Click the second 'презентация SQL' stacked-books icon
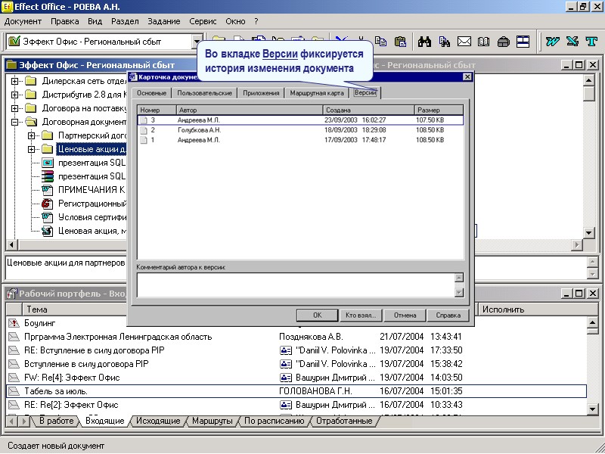This screenshot has height=454, width=605. coord(48,176)
